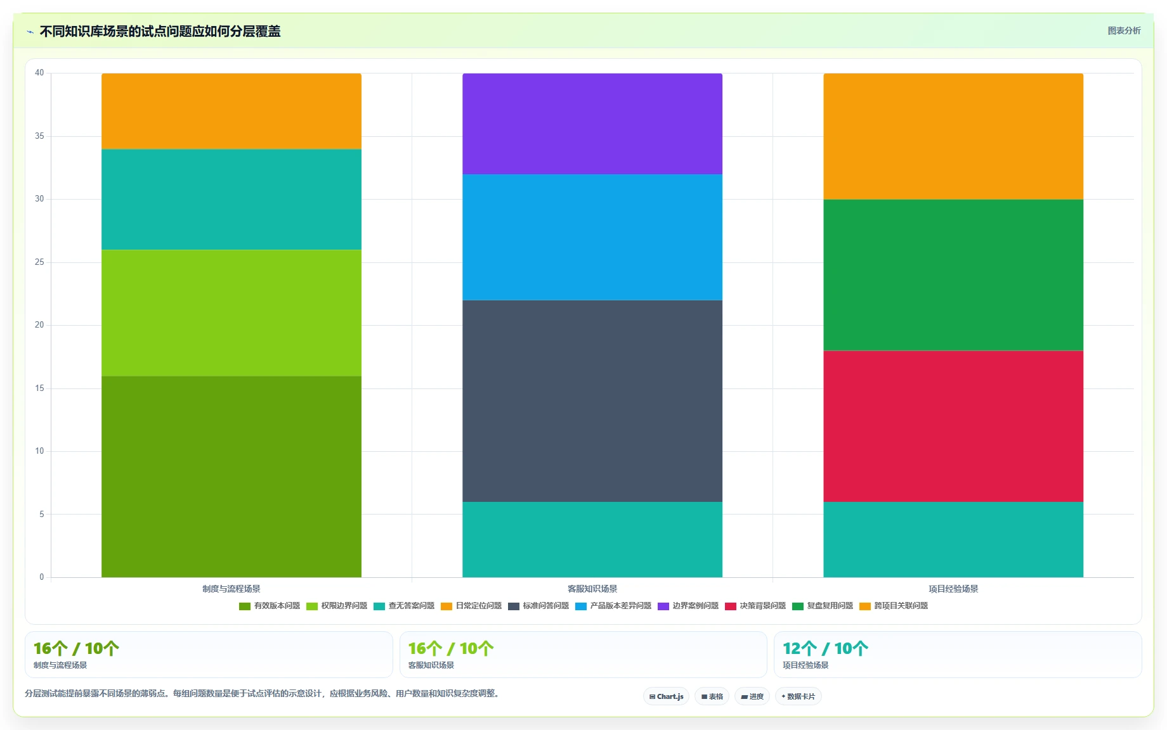The image size is (1167, 730).
Task: Click orange top segment of 制度与流程场景 bar
Action: tap(231, 112)
